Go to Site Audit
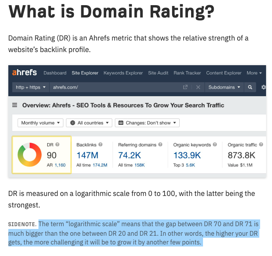 158,73
